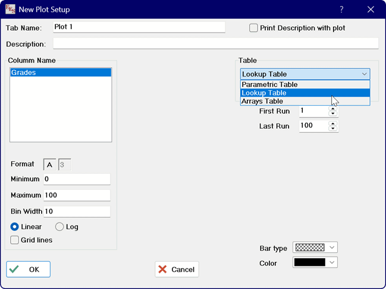This screenshot has width=386, height=289.
Task: Open the Bar type pattern dropdown
Action: coord(332,247)
